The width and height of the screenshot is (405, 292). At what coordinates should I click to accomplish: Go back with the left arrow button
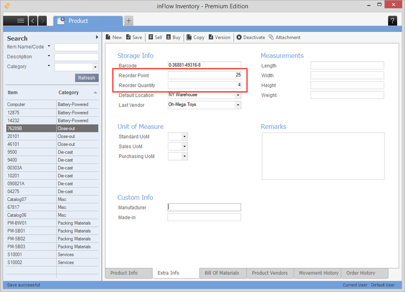[x=33, y=21]
